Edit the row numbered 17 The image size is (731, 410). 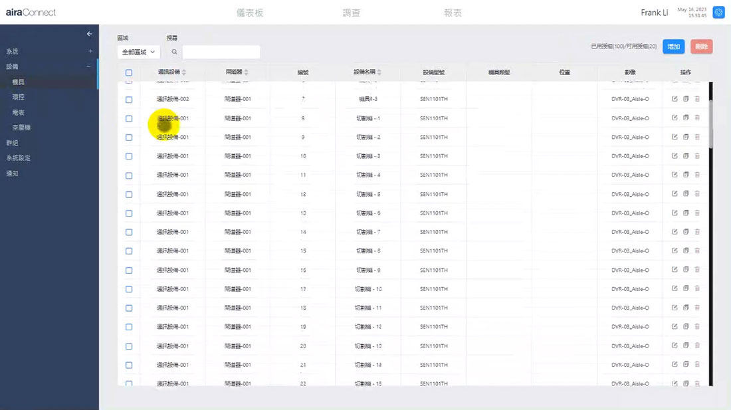tap(675, 288)
